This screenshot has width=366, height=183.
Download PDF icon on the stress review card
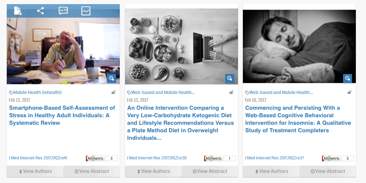(x=17, y=11)
